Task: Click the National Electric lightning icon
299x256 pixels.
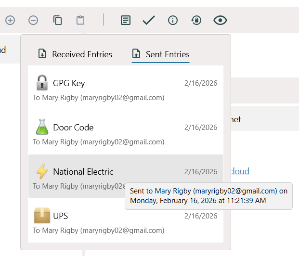Action: (x=42, y=171)
